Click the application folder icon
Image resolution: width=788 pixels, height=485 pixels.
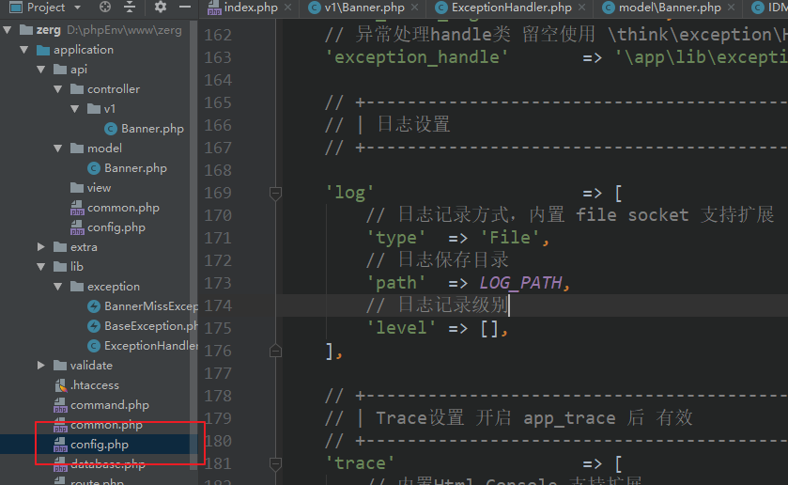tap(43, 50)
